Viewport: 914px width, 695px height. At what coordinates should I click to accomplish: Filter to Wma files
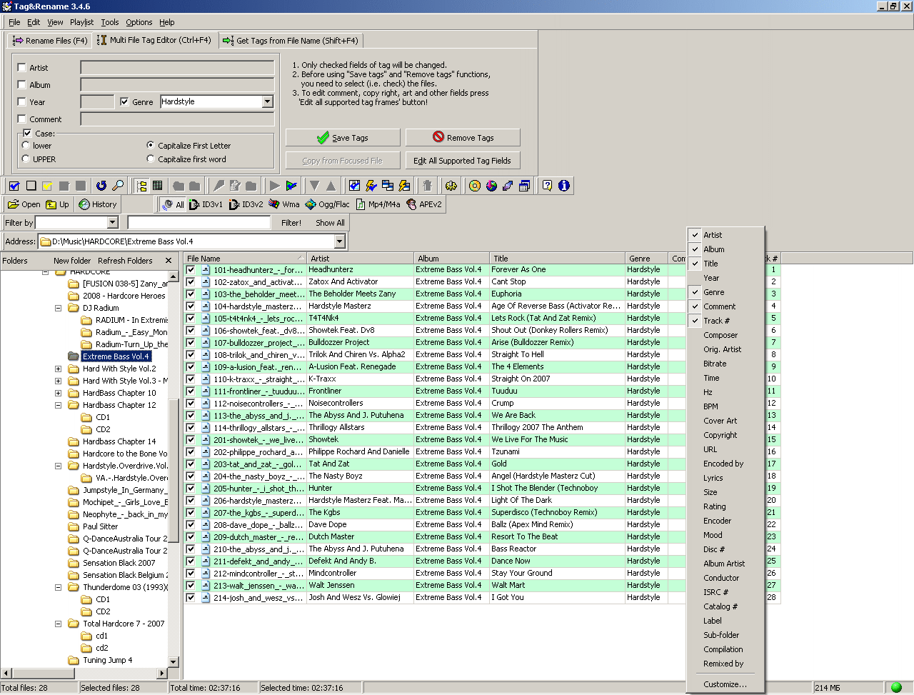coord(285,204)
